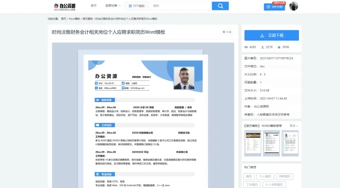This screenshot has height=188, width=340.
Task: Click the file format value doc
Action: (262, 66)
